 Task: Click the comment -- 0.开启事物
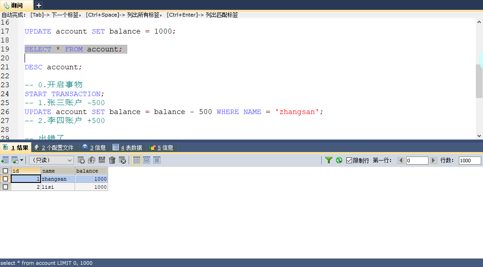tap(54, 85)
